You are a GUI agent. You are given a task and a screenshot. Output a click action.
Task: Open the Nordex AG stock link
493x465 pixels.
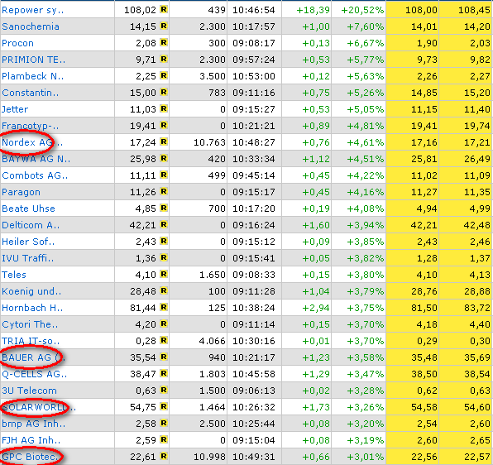coord(27,142)
